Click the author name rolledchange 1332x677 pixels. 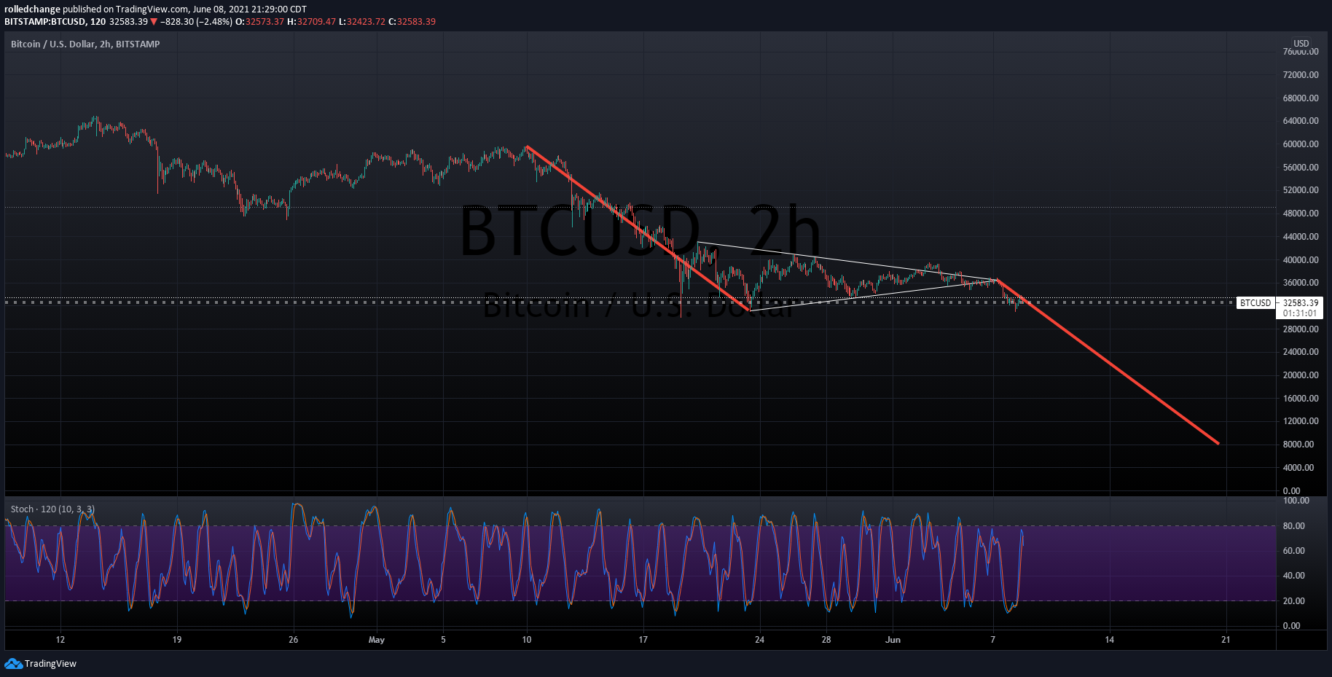[x=32, y=9]
